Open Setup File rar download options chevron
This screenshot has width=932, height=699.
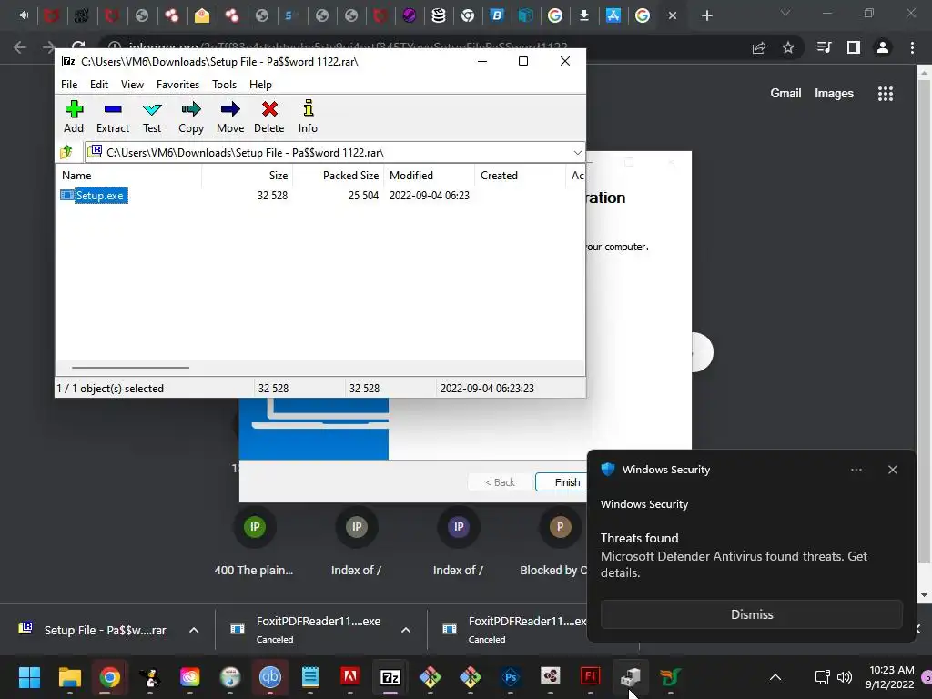(194, 630)
